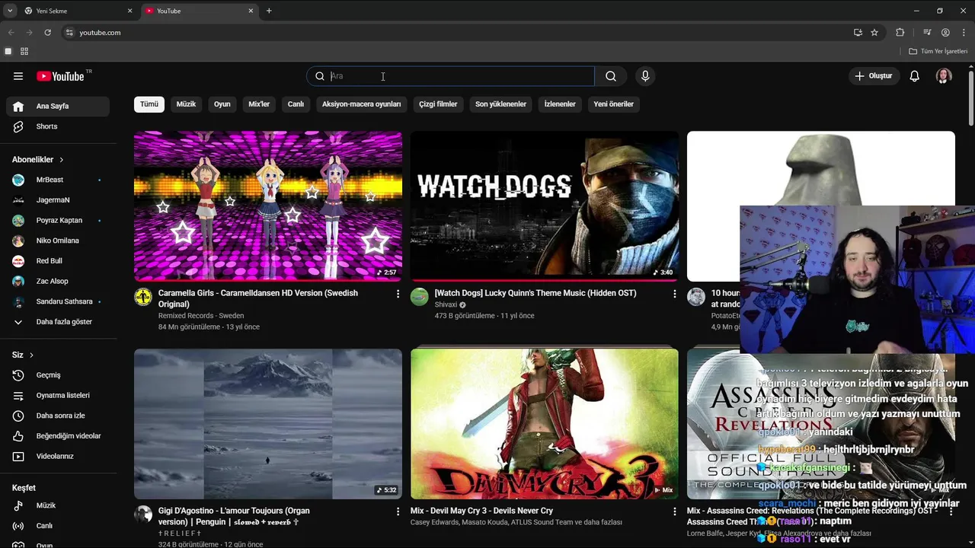Play the Caramella Girls video thumbnail
This screenshot has width=975, height=548.
click(268, 206)
